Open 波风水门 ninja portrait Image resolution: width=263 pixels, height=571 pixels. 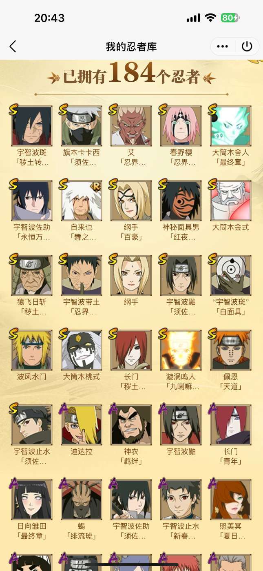(32, 350)
